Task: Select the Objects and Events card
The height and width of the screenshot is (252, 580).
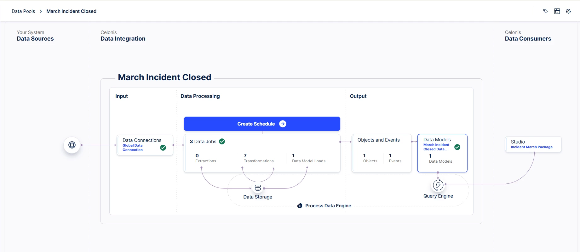Action: pyautogui.click(x=381, y=153)
